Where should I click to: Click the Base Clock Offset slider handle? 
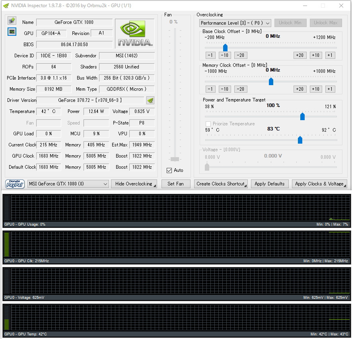225,48
